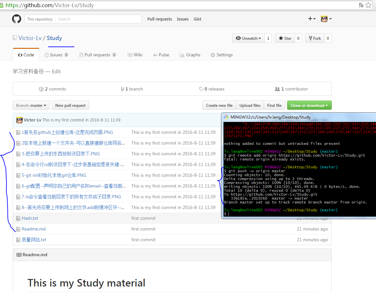
Task: Bookmark page with the star icon
Action: (x=368, y=5)
